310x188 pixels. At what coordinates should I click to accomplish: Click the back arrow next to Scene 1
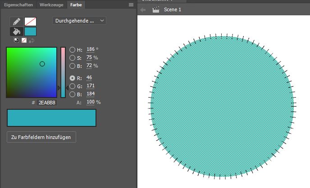pos(143,9)
